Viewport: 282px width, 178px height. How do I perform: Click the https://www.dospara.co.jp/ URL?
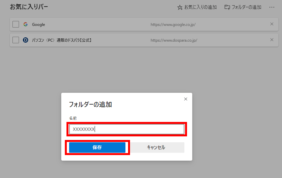point(174,40)
